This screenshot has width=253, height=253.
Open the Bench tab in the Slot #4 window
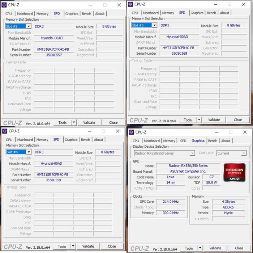86,140
